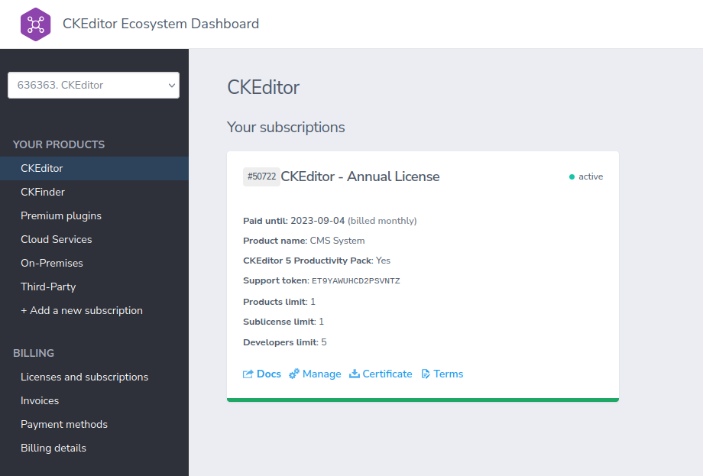The height and width of the screenshot is (476, 703).
Task: Open CKFinder in the sidebar
Action: [x=43, y=192]
